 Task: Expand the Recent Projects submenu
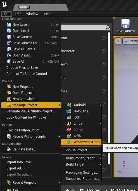point(31,183)
